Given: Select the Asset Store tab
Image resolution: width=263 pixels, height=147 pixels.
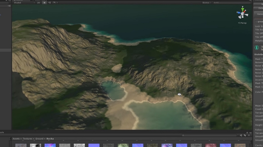Looking at the screenshot, I should click(40, 0).
